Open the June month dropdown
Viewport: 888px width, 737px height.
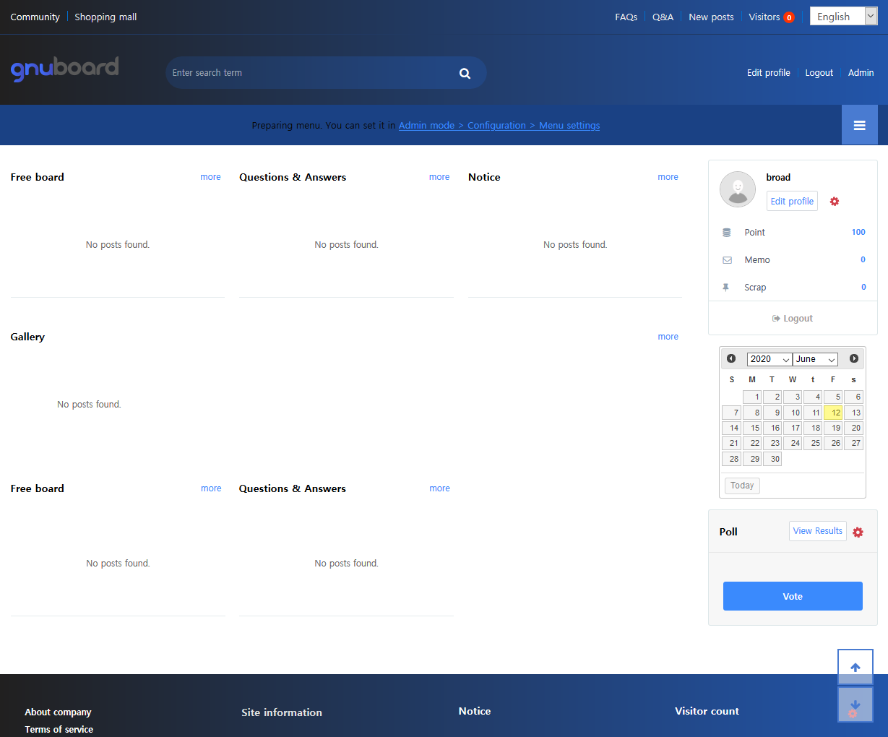[815, 359]
